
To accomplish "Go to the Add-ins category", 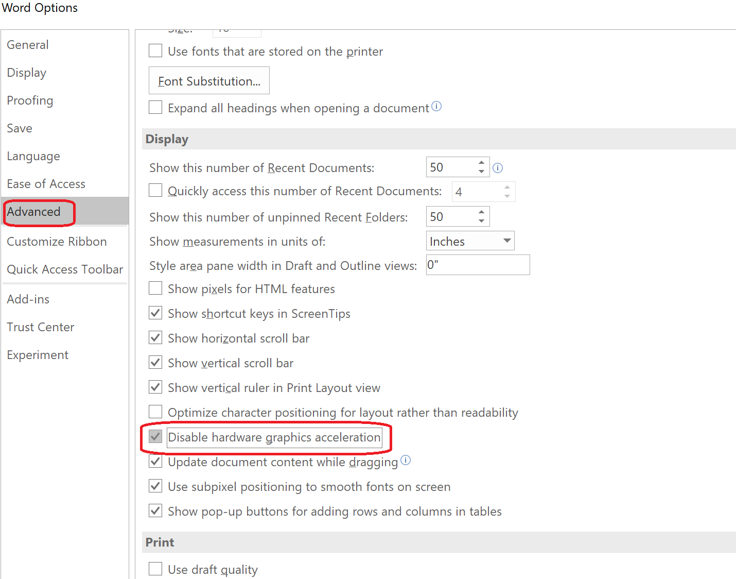I will [65, 299].
